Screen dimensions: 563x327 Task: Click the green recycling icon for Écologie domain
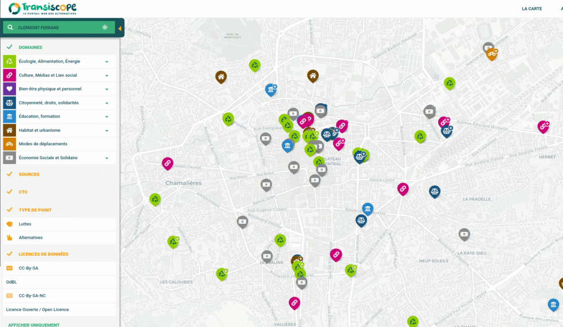(9, 61)
